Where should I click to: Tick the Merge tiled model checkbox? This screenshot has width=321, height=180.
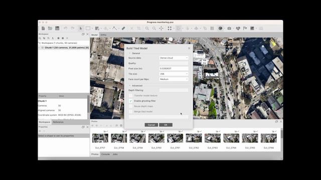(x=130, y=111)
